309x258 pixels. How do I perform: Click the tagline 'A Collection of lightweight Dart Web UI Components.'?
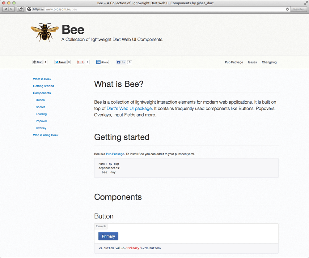(112, 40)
